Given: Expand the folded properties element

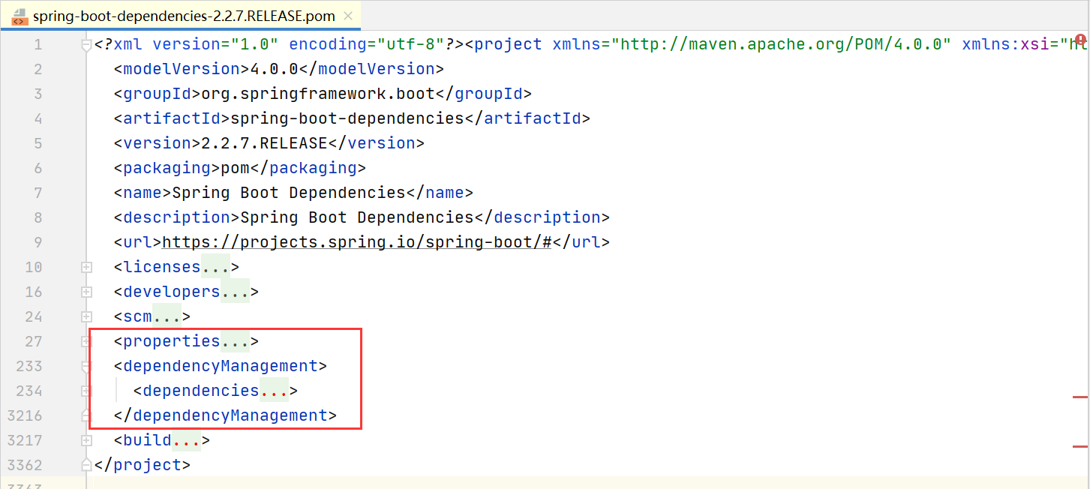Looking at the screenshot, I should click(86, 341).
